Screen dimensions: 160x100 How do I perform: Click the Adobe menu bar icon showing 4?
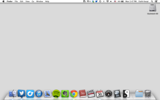[89, 1]
